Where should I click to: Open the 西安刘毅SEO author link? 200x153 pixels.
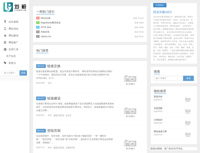[x=162, y=12]
